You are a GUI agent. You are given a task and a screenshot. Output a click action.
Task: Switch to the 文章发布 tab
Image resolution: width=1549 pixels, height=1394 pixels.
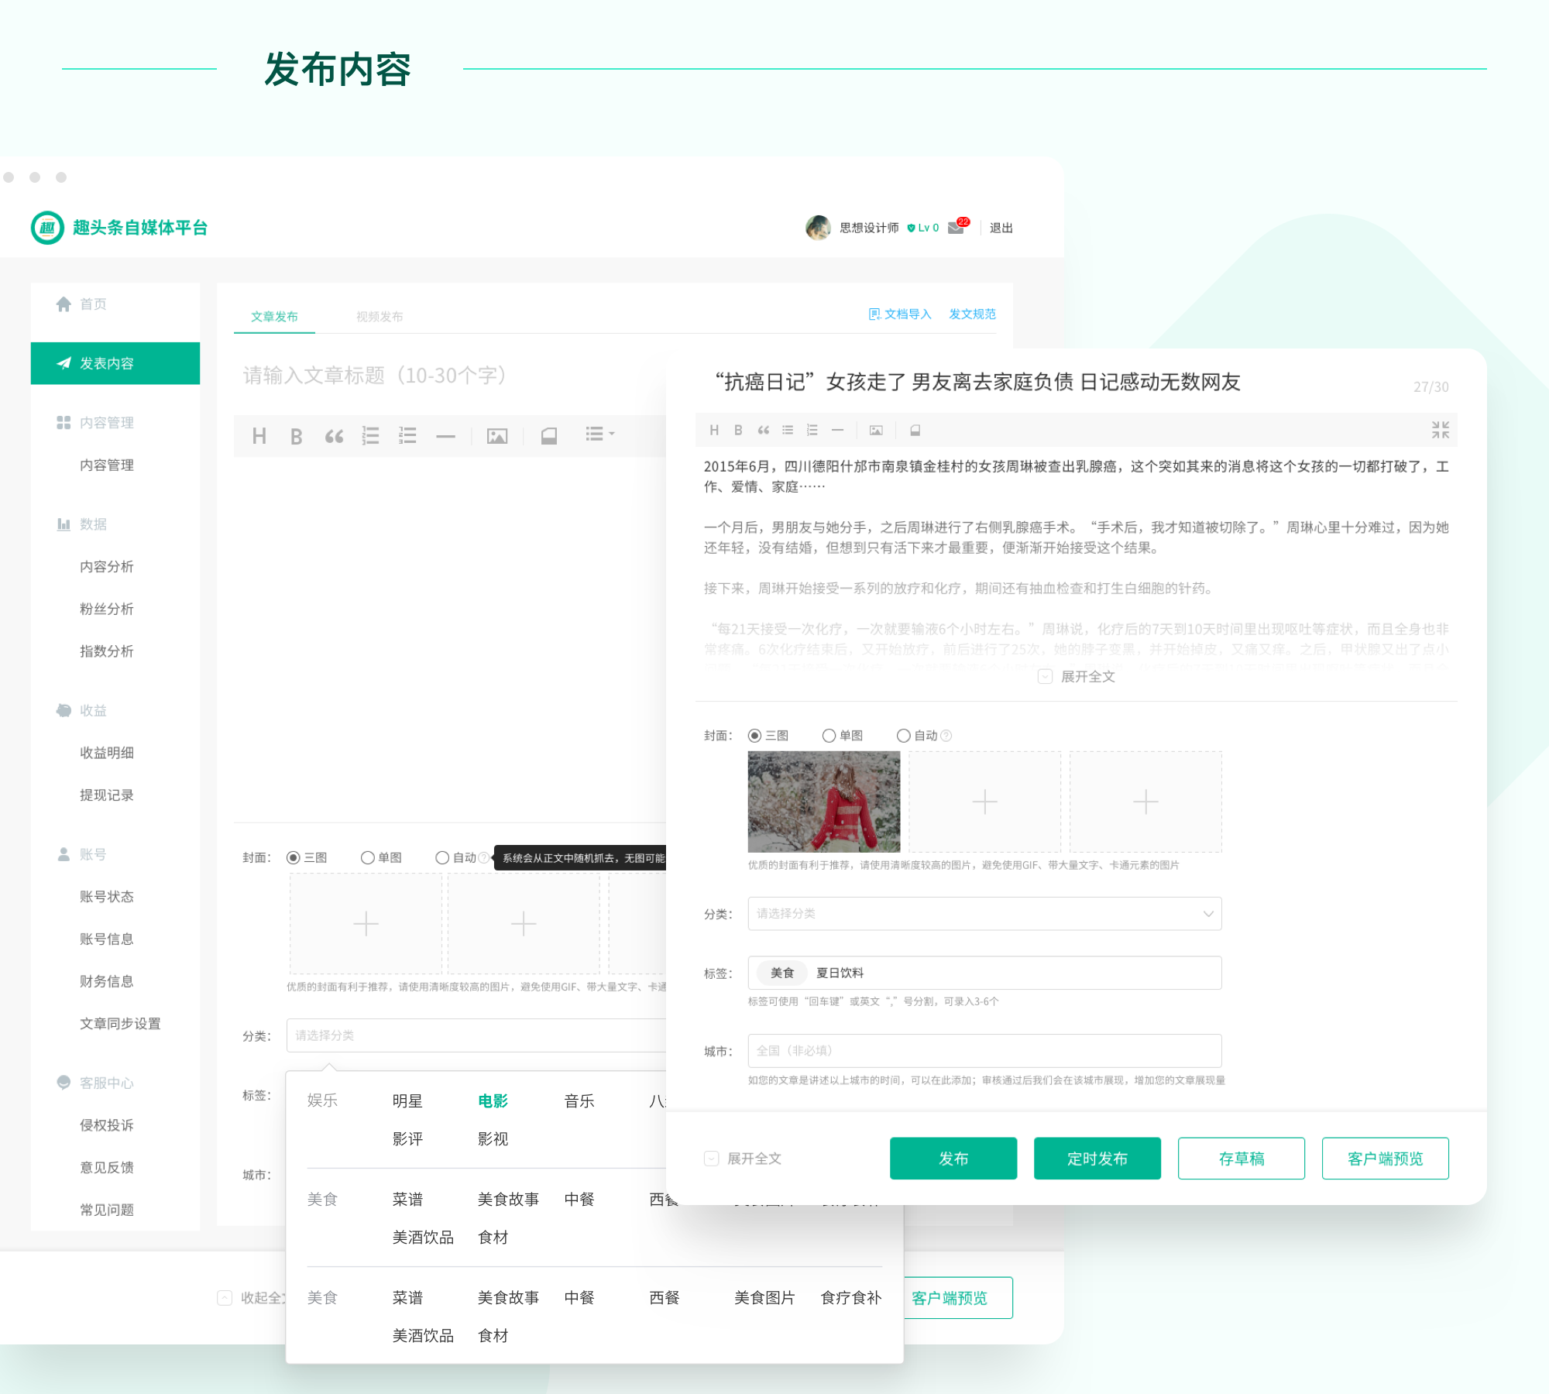pyautogui.click(x=274, y=316)
